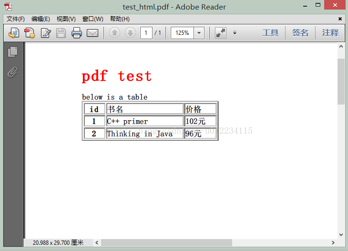The image size is (348, 251).
Task: Click the '价格' table header cell
Action: pyautogui.click(x=200, y=109)
